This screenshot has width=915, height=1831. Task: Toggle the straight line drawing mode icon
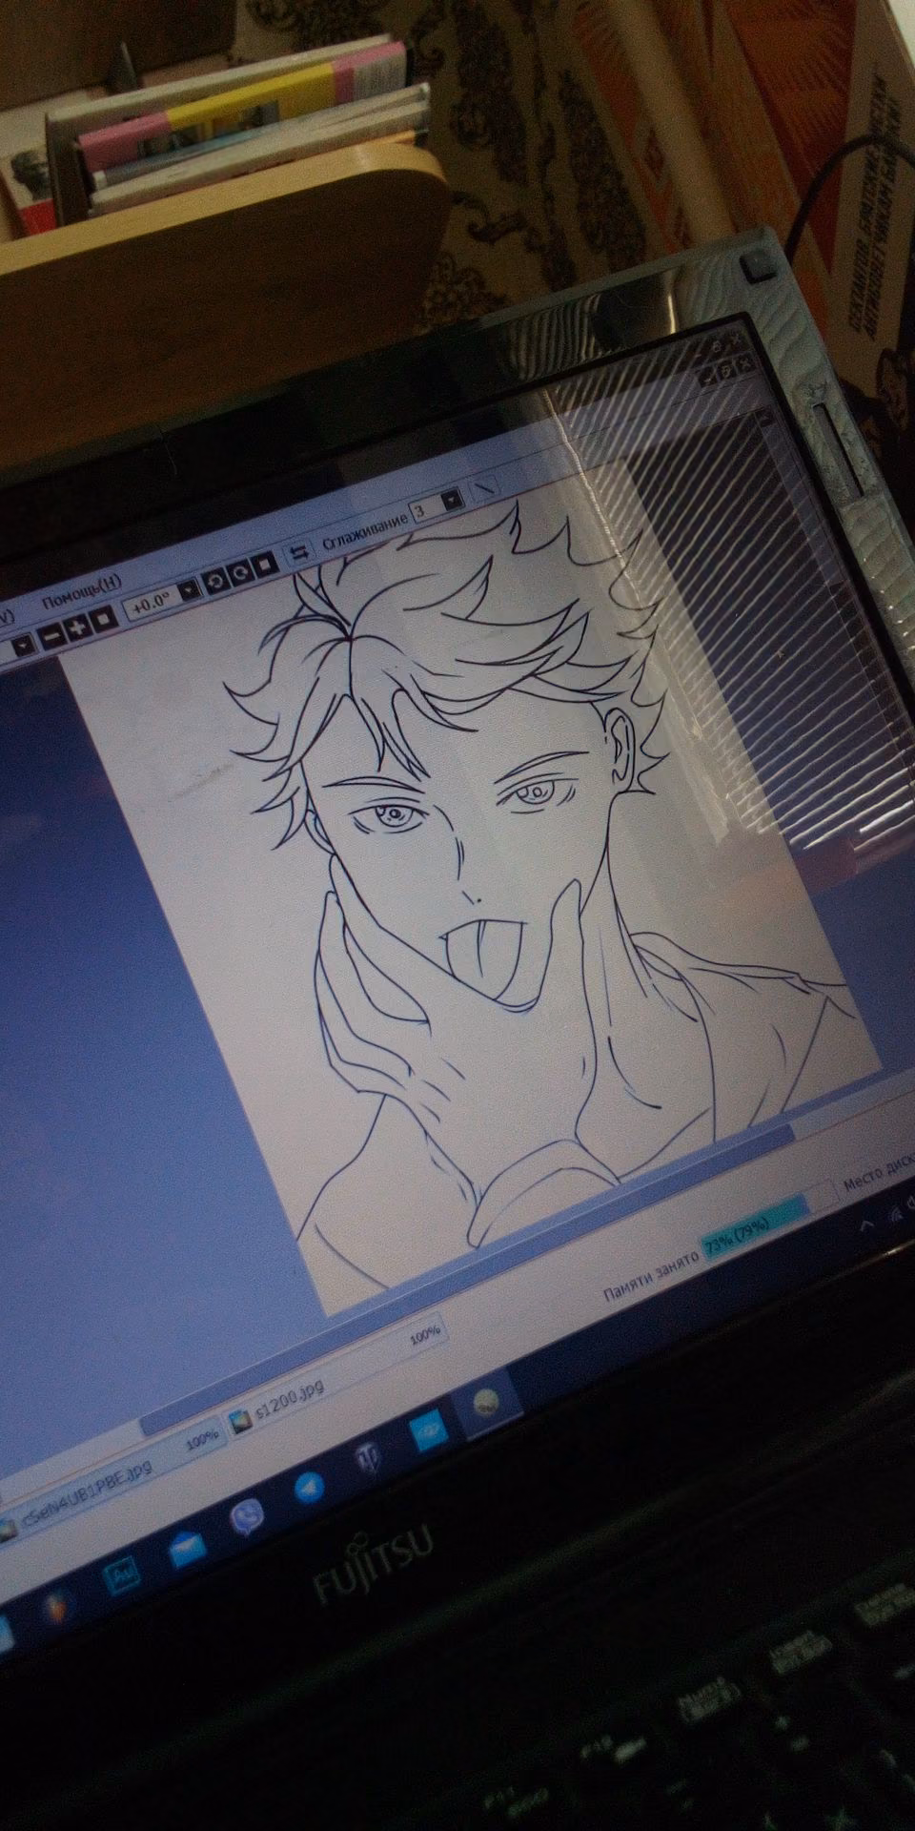point(486,488)
